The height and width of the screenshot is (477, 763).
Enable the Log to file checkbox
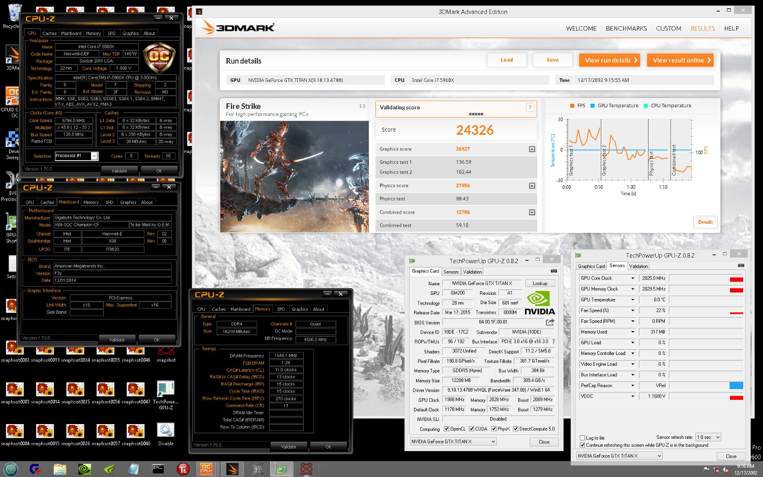tap(582, 438)
